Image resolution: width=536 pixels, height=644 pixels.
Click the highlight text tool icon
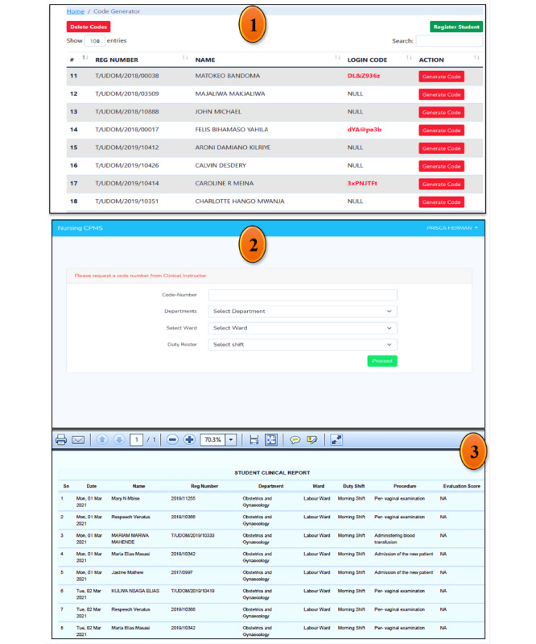point(311,440)
